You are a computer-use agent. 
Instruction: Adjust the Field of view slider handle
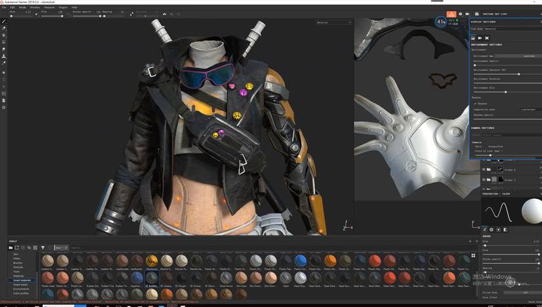coord(490,155)
